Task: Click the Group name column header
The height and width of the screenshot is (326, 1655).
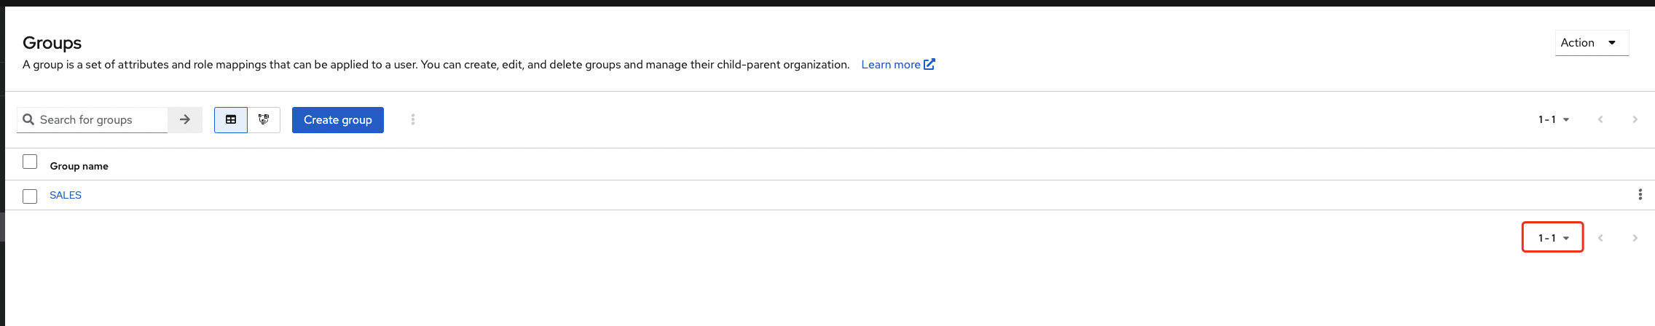Action: [x=79, y=166]
